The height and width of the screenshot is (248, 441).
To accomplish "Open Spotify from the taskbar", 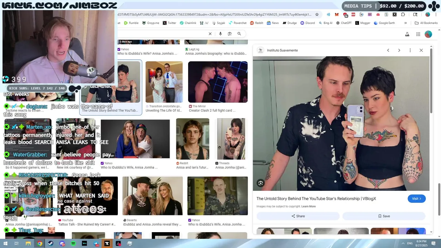I will click(x=73, y=244).
